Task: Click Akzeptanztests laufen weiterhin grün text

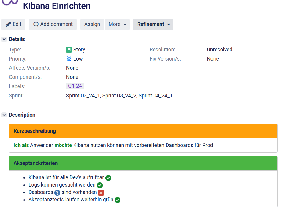Action: click(71, 200)
